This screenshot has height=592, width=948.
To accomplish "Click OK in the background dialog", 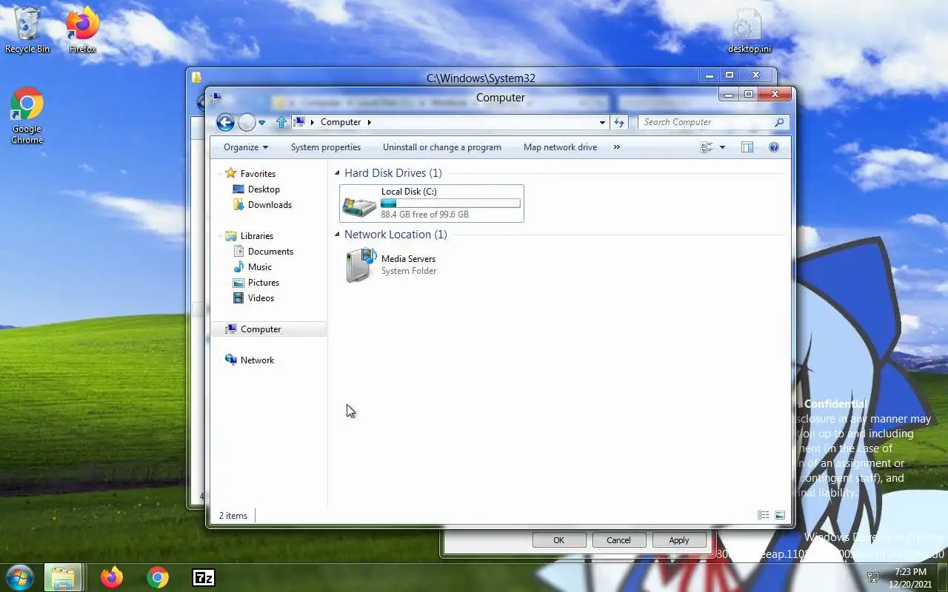I will tap(559, 540).
